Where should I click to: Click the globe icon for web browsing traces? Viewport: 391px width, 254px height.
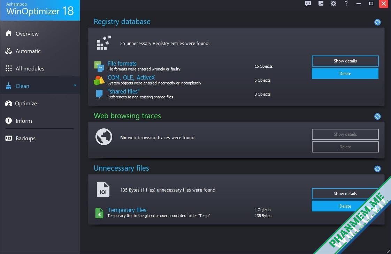(104, 137)
